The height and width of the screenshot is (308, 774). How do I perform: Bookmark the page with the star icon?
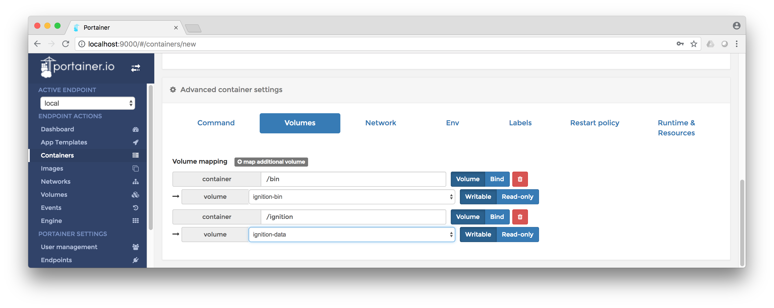(694, 44)
